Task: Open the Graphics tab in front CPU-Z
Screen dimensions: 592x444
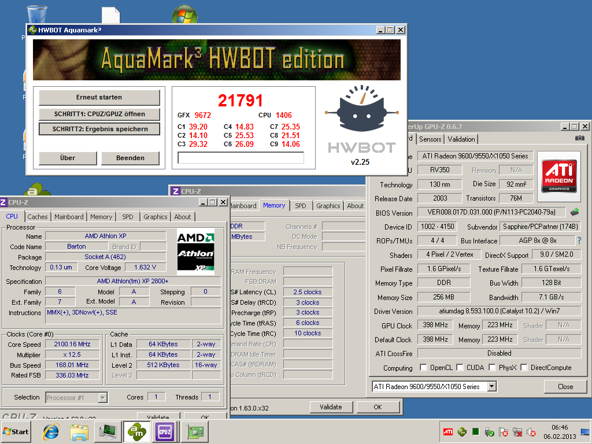Action: 155,217
